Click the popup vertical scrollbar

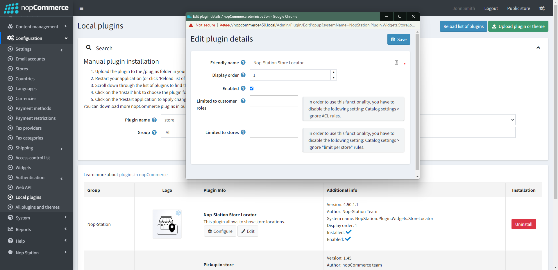coord(417,102)
